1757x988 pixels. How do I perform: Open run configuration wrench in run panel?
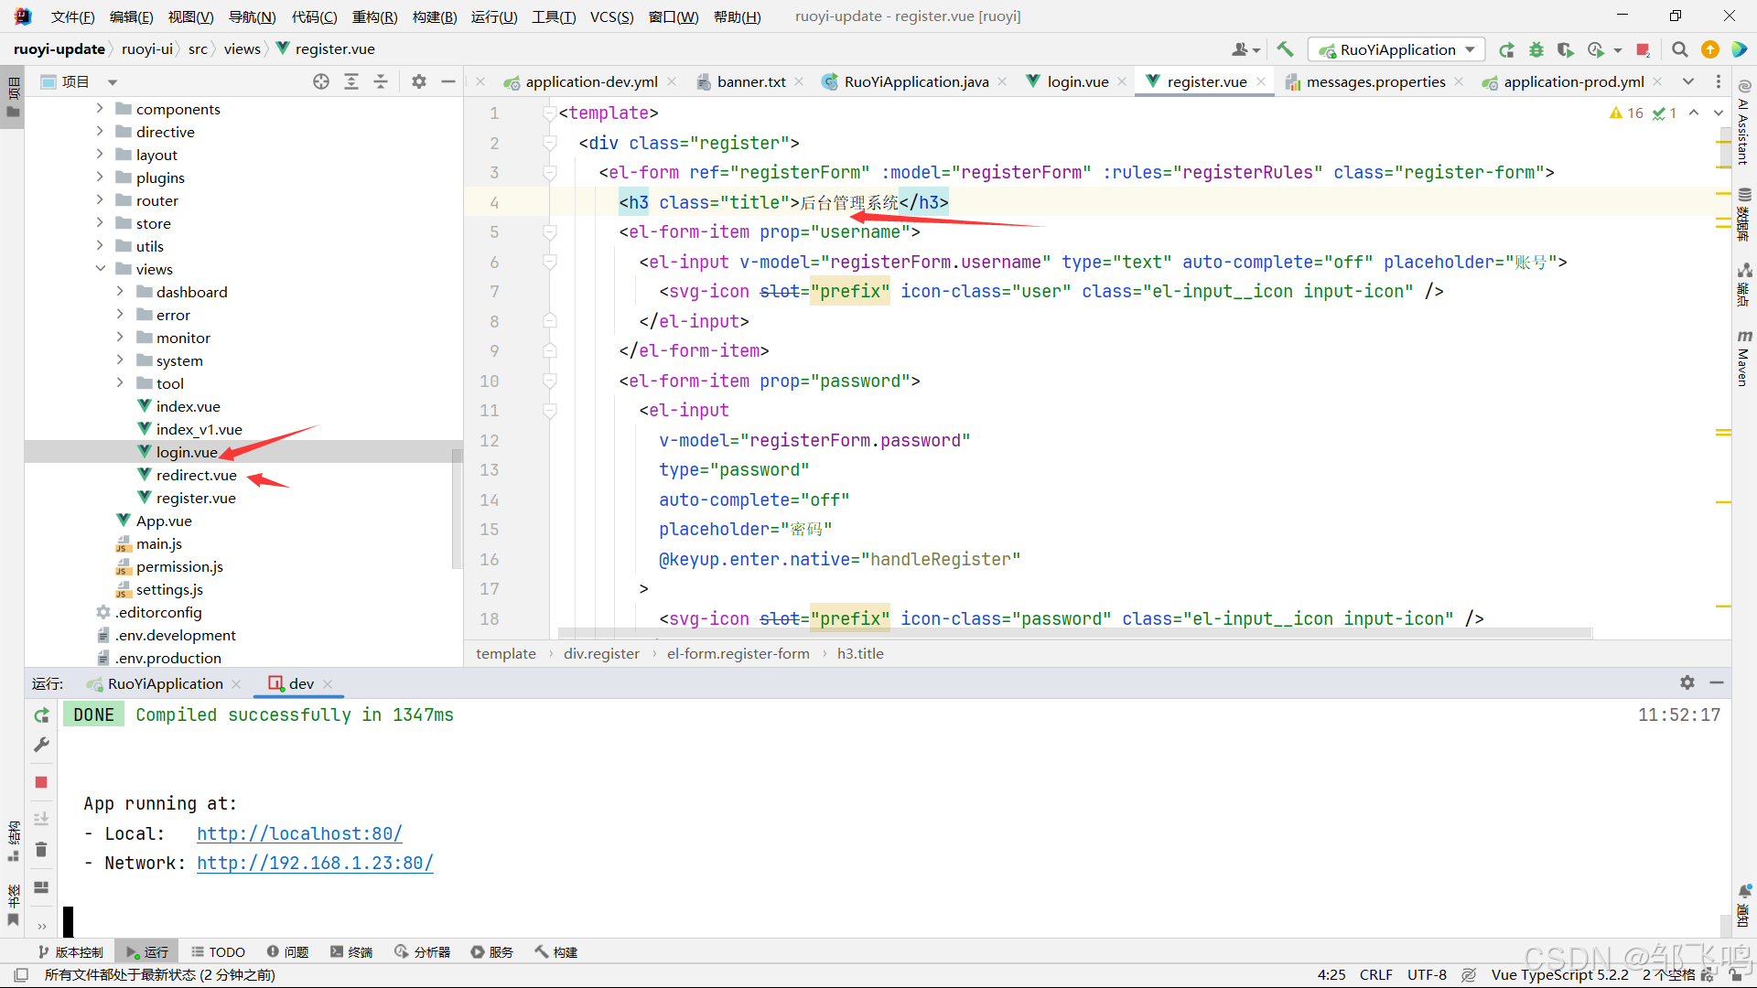click(41, 746)
